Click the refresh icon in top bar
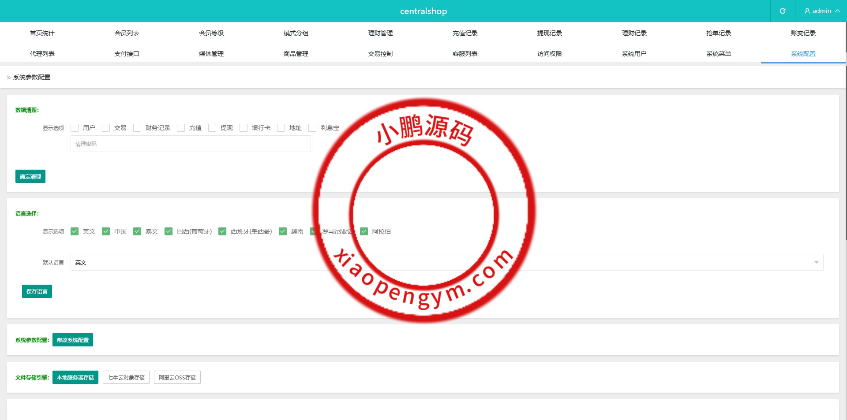Image resolution: width=847 pixels, height=420 pixels. click(x=782, y=11)
